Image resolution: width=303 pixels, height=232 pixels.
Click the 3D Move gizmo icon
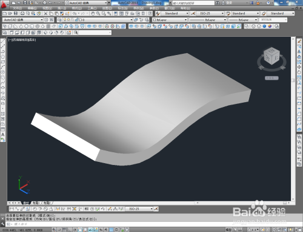tap(107, 27)
